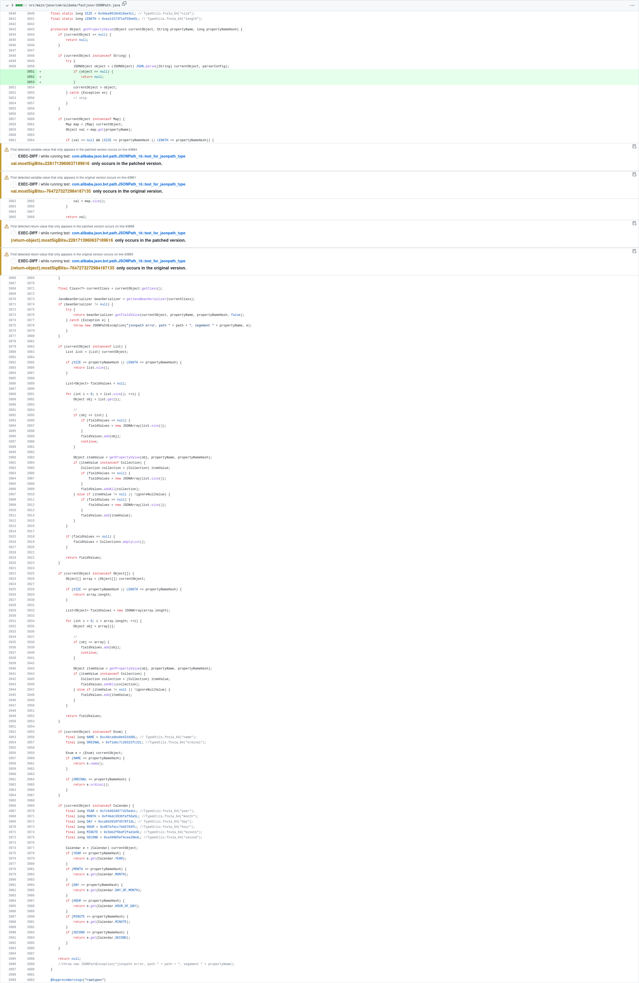Click '{return-object}.mostSigBits=2281713960637189616' text

click(62, 240)
